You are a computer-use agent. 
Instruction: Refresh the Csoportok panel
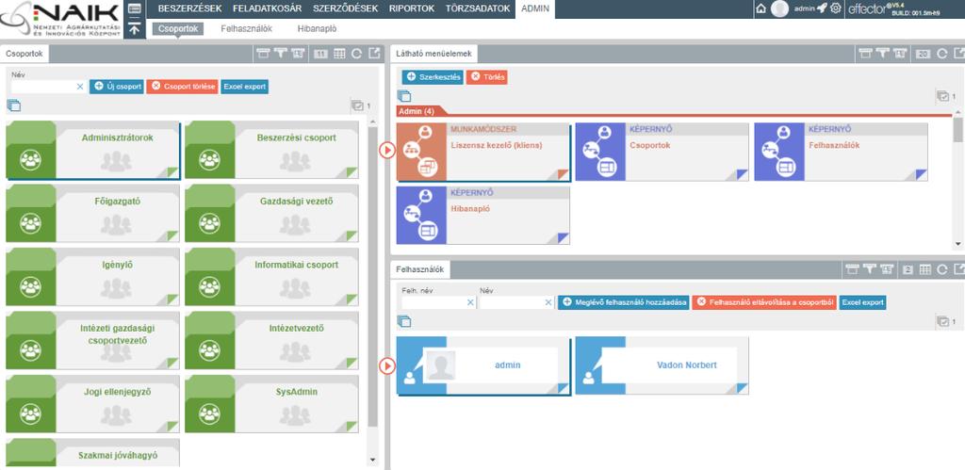[356, 54]
